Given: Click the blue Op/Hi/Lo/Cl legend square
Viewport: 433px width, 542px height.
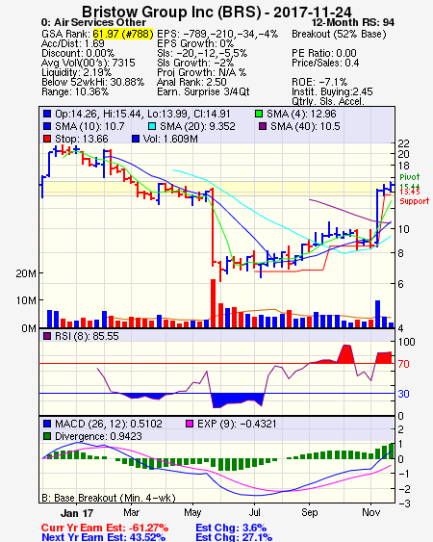Looking at the screenshot, I should point(47,114).
